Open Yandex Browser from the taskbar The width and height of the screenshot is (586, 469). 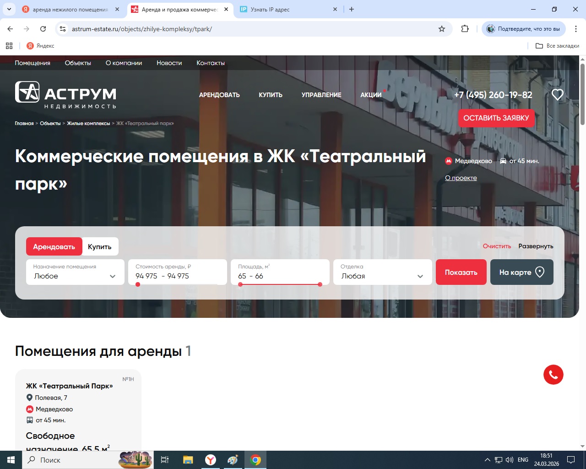point(210,460)
